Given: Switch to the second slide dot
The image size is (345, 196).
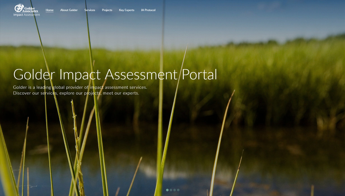Looking at the screenshot, I should tap(171, 190).
